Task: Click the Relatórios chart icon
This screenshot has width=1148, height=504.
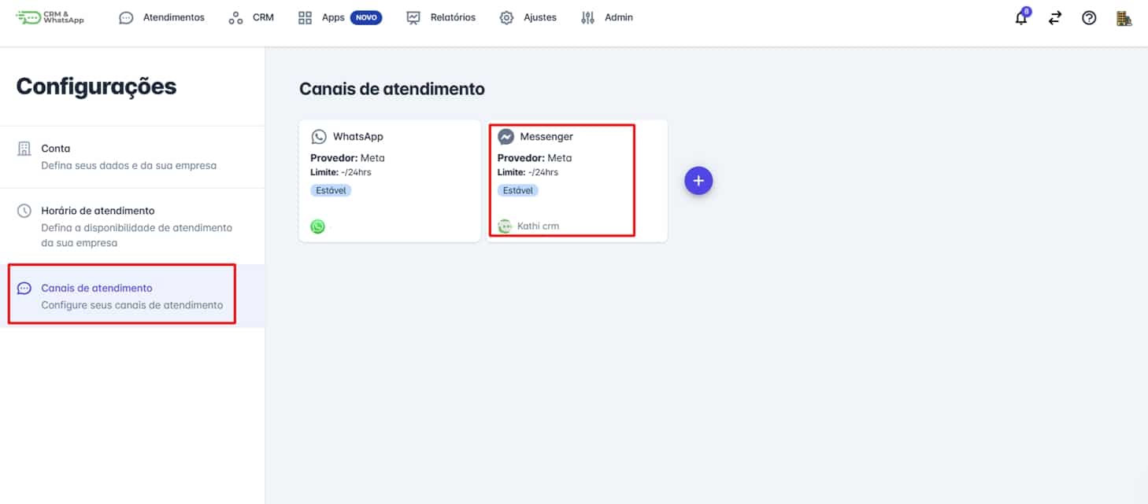Action: tap(413, 17)
